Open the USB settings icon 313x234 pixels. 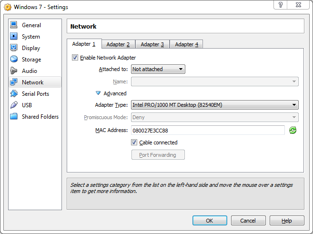[14, 105]
